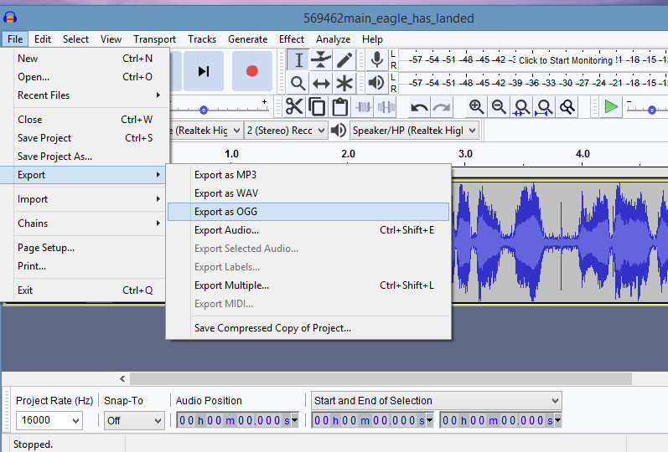Click the recording volume slider knob
The height and width of the screenshot is (452, 668).
click(204, 110)
